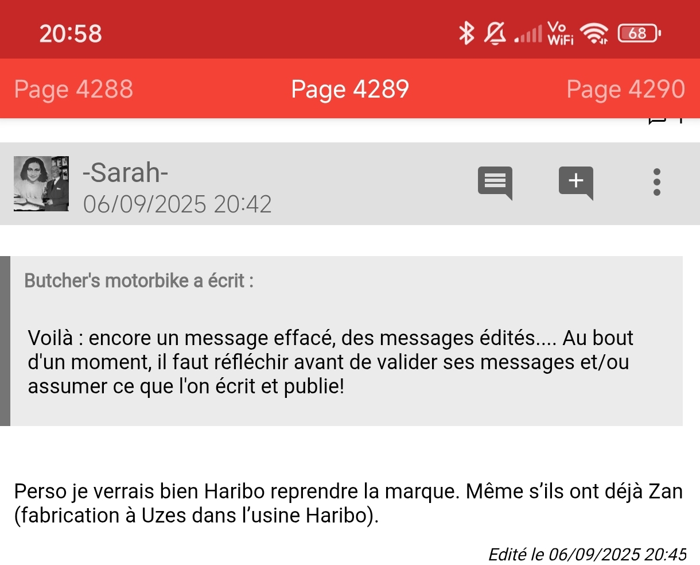
Task: Tap the quoted message text block
Action: point(330,362)
